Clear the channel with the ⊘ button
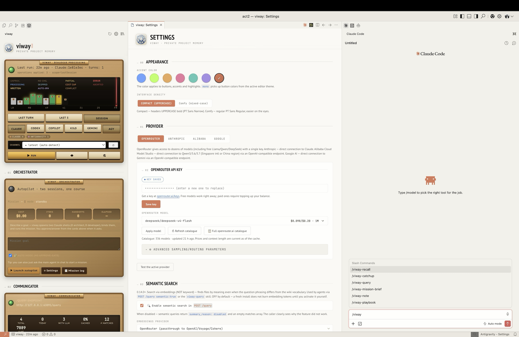 [113, 145]
